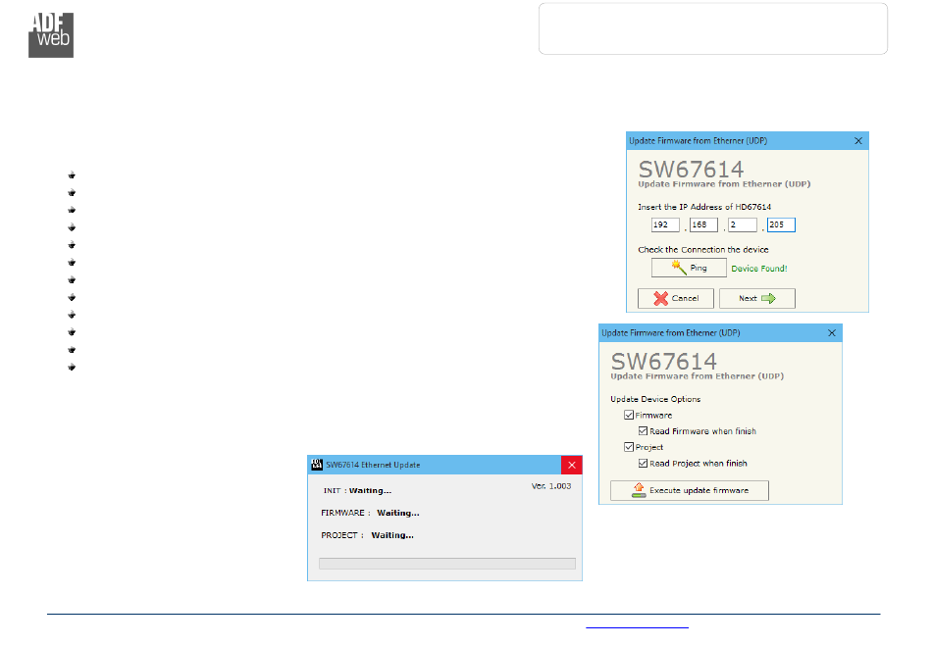This screenshot has height=646, width=932.
Task: Uncheck Read Firmware when finish
Action: tap(643, 431)
